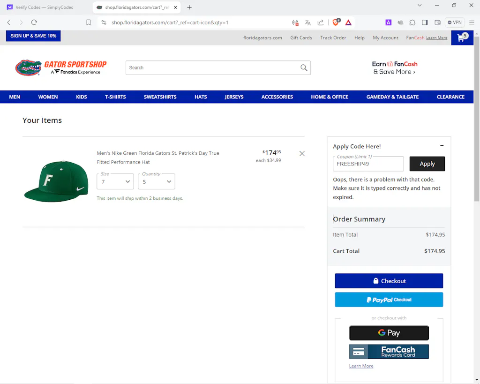Screen dimensions: 480x384
Task: Open the extensions puzzle icon
Action: (412, 23)
